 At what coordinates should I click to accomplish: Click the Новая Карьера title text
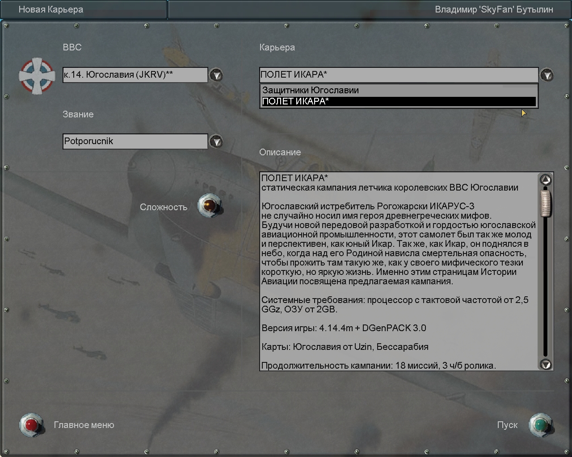pyautogui.click(x=50, y=9)
